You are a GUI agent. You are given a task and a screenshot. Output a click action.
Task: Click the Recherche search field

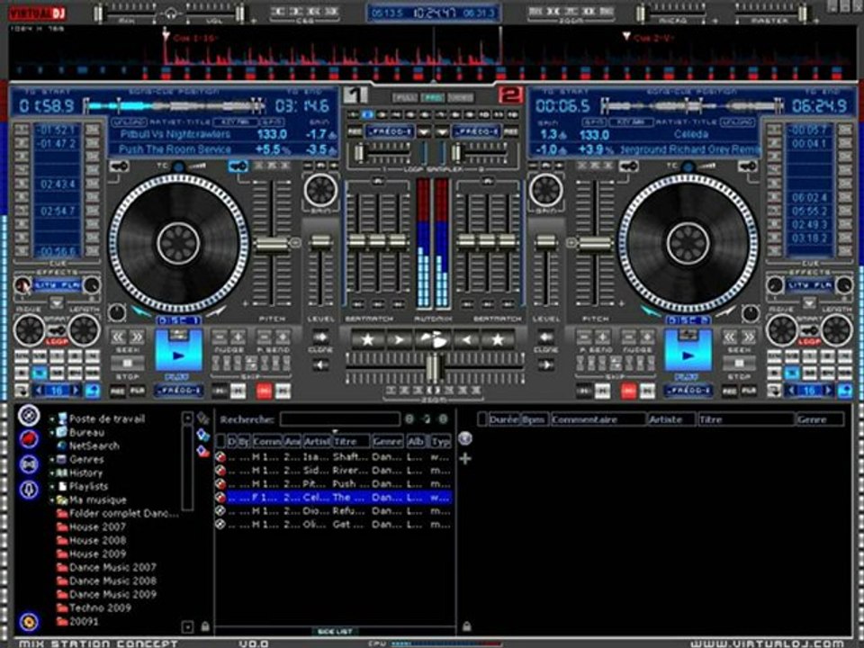[x=339, y=419]
